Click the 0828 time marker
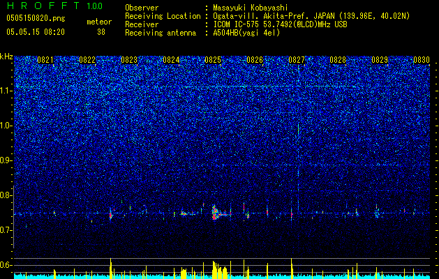The image size is (439, 279). coord(338,60)
